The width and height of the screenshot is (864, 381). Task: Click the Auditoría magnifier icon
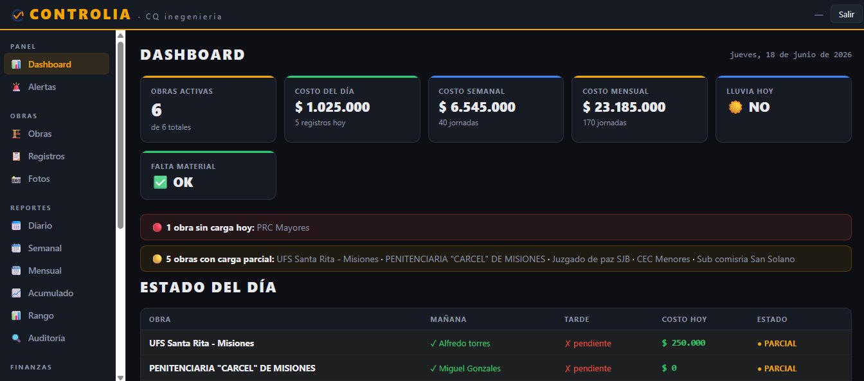16,338
